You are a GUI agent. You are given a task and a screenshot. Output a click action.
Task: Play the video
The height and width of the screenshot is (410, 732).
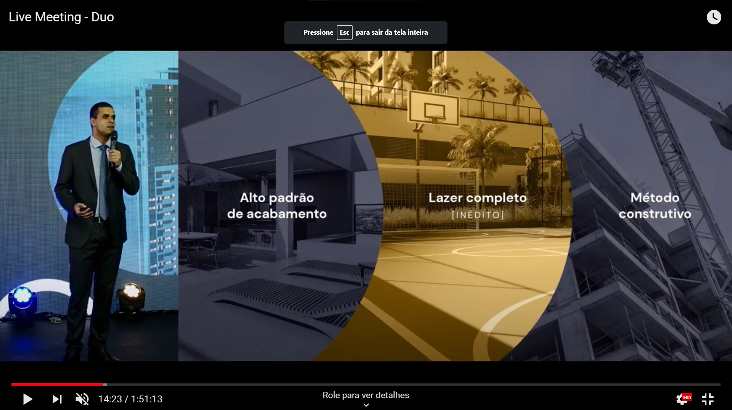click(x=27, y=399)
